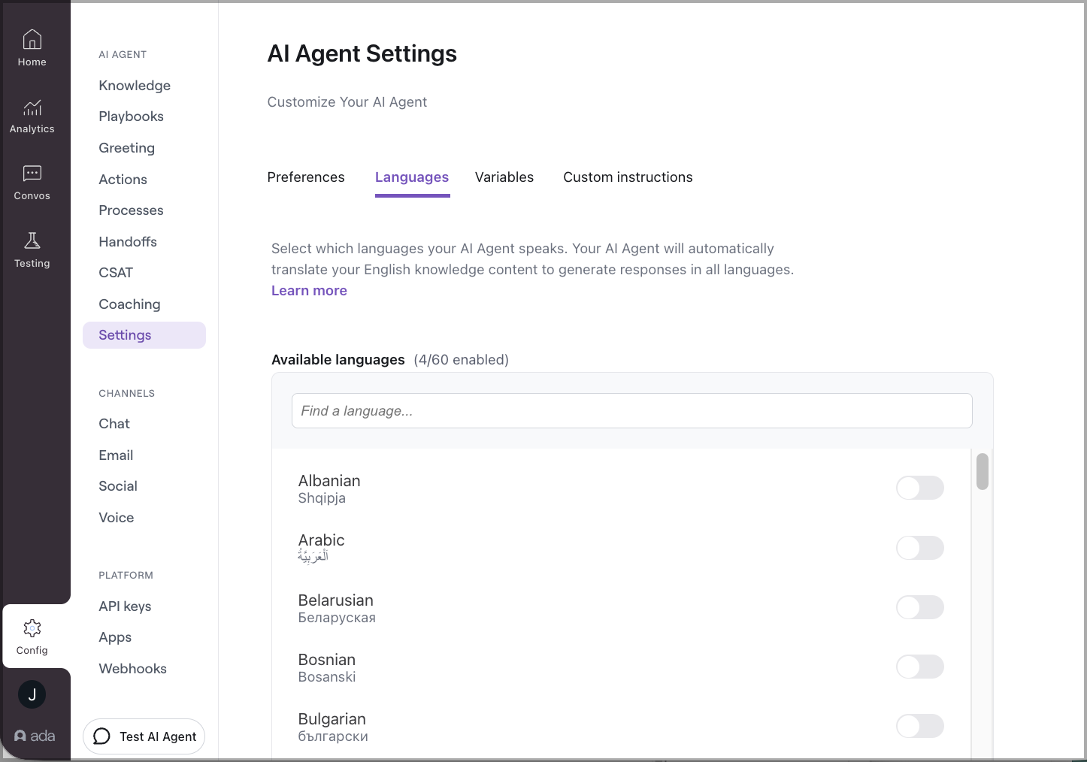The height and width of the screenshot is (762, 1087).
Task: Switch to the Variables tab
Action: [504, 177]
